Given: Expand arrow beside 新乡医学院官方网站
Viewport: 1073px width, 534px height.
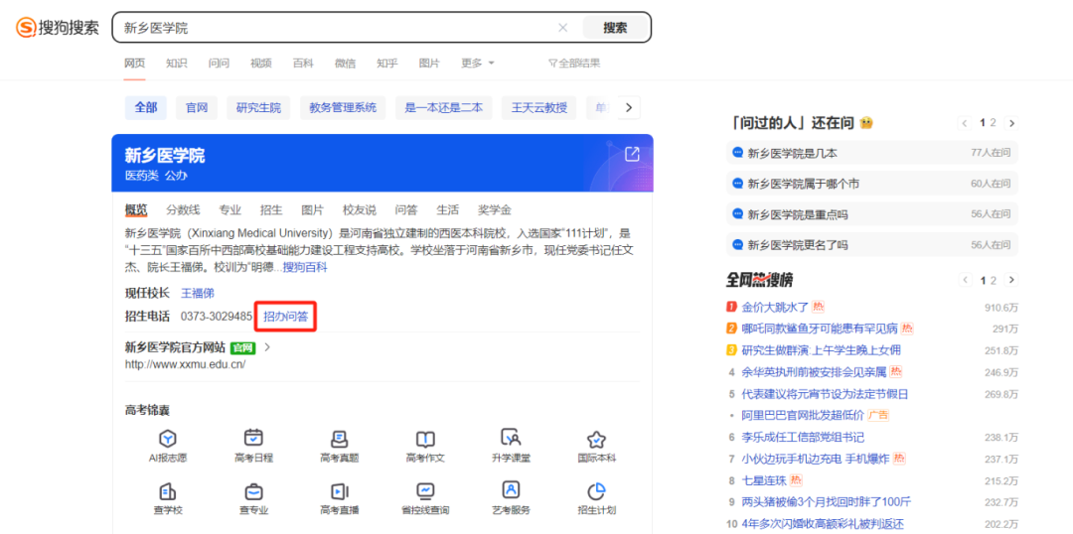Looking at the screenshot, I should (267, 347).
